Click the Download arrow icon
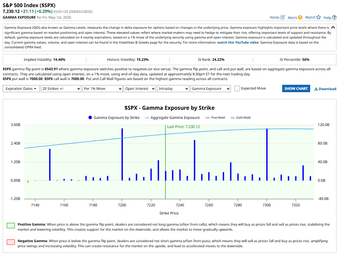This screenshot has height=259, width=349. coord(316,89)
